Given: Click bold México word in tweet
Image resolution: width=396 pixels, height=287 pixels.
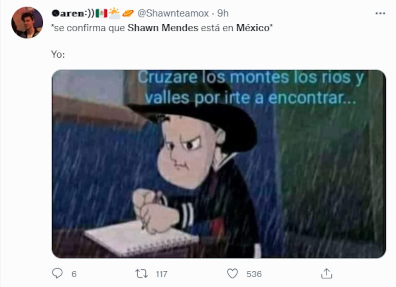Looking at the screenshot, I should (253, 28).
